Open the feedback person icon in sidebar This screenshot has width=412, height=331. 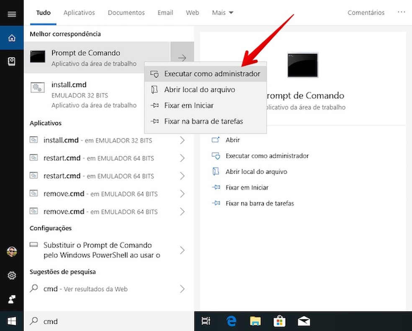(12, 299)
